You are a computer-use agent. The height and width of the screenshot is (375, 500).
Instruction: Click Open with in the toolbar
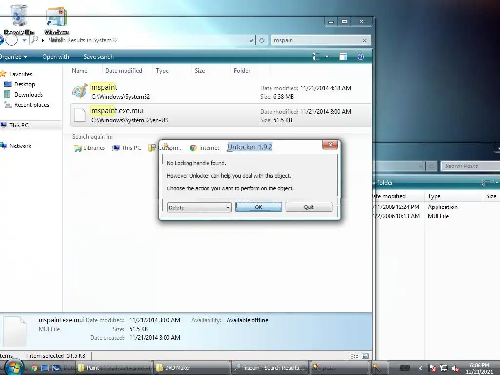click(x=56, y=57)
